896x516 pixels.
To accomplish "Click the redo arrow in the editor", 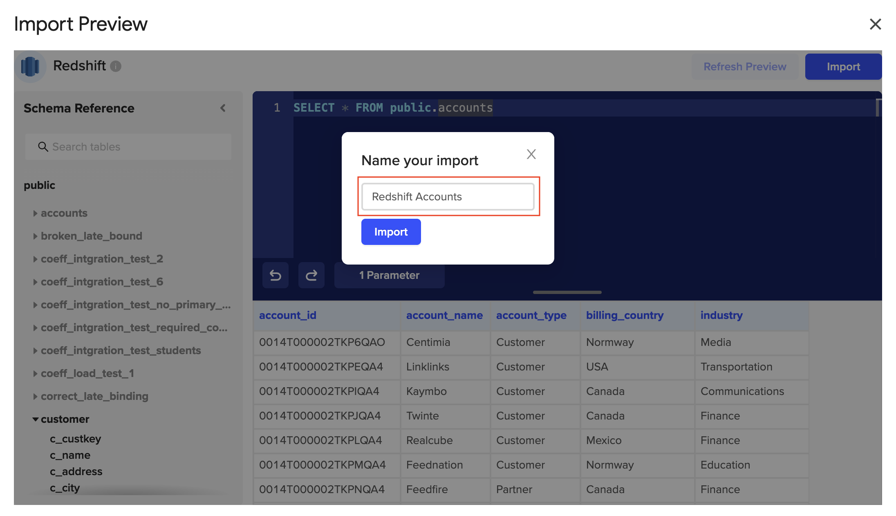I will (x=311, y=275).
